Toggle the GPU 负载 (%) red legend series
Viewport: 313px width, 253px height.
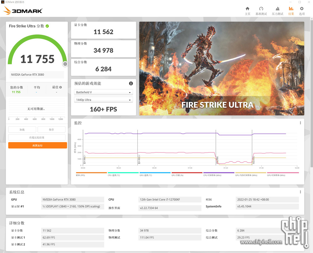pyautogui.click(x=187, y=174)
